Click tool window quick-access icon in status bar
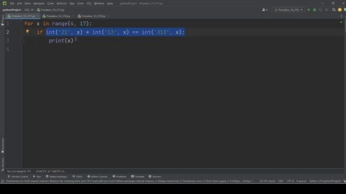 click(x=2, y=181)
